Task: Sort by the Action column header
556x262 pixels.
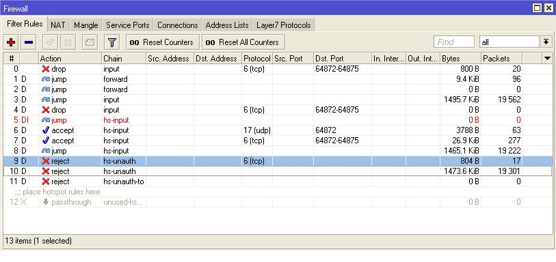Action: pos(70,59)
